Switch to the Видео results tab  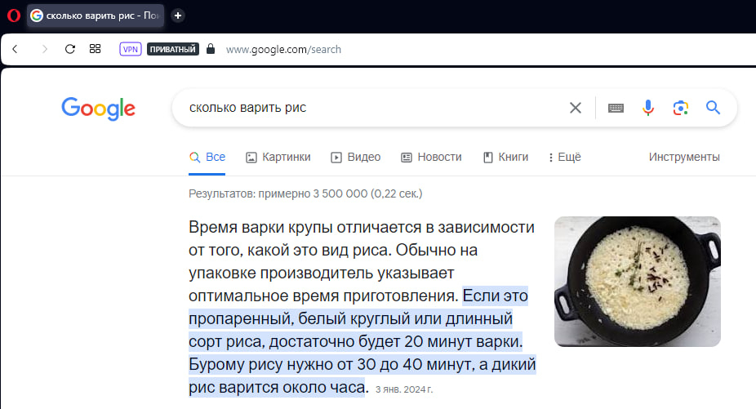355,157
